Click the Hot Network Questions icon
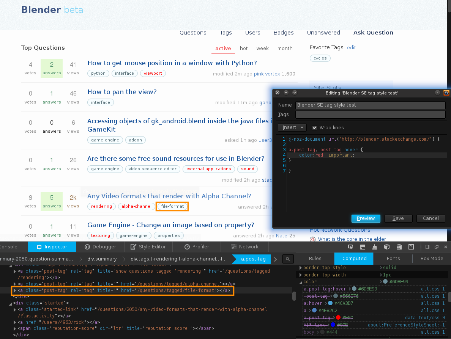Screen dimensions: 451x339 (312, 239)
